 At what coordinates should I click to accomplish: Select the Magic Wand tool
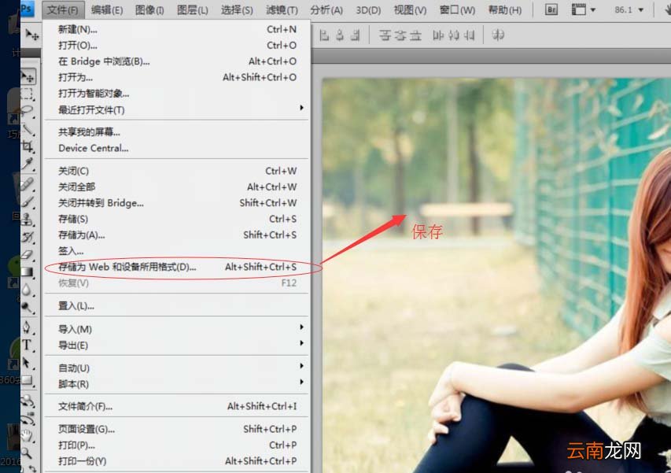pos(28,129)
